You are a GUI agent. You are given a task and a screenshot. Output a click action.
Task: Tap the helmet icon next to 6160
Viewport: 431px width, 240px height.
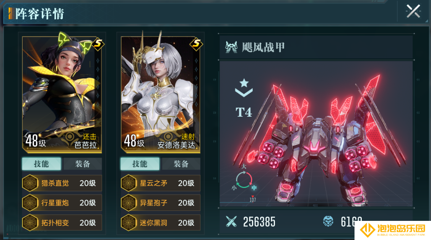(x=328, y=221)
